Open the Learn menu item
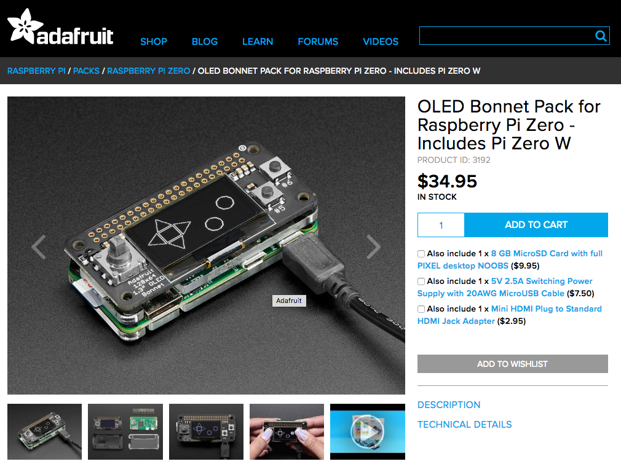Viewport: 621px width, 472px height. [x=258, y=42]
